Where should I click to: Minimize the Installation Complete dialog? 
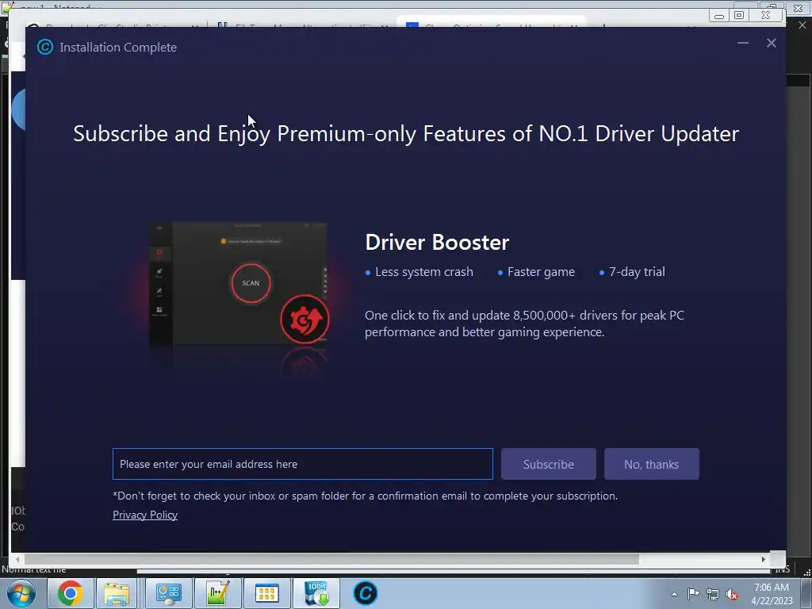click(x=742, y=43)
